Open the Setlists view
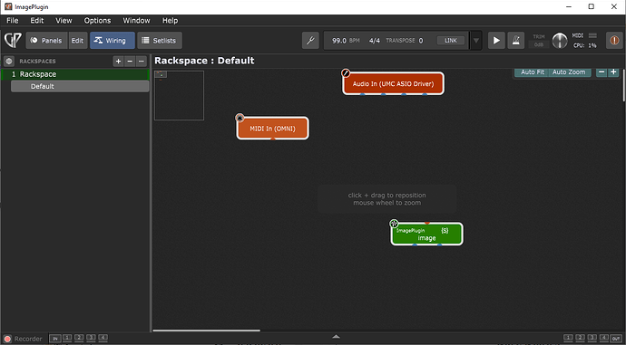The image size is (626, 345). [160, 40]
